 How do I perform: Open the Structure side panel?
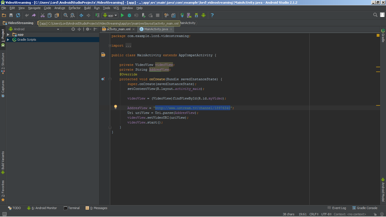tap(3, 63)
